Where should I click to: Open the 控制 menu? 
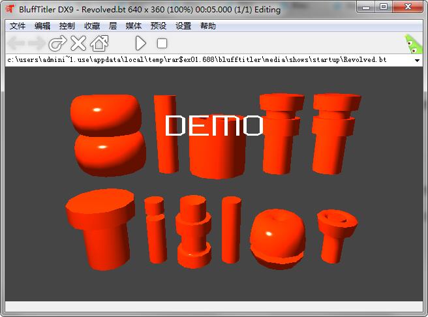67,26
